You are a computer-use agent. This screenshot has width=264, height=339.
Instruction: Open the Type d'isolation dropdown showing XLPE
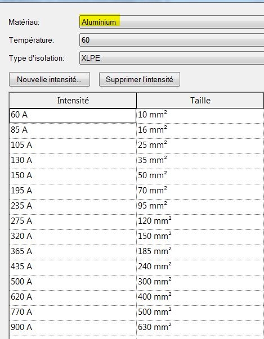click(x=172, y=58)
